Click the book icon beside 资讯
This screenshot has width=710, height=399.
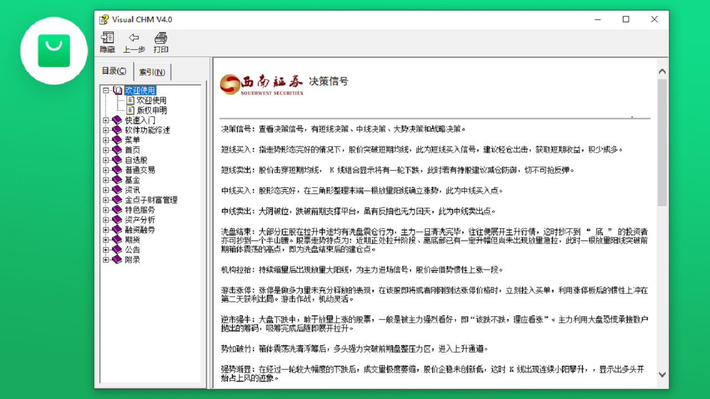(116, 190)
